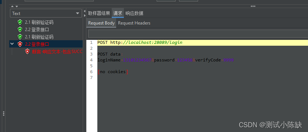Click the up-arrow split pane collapse triangle
The image size is (308, 132).
[12, 6]
